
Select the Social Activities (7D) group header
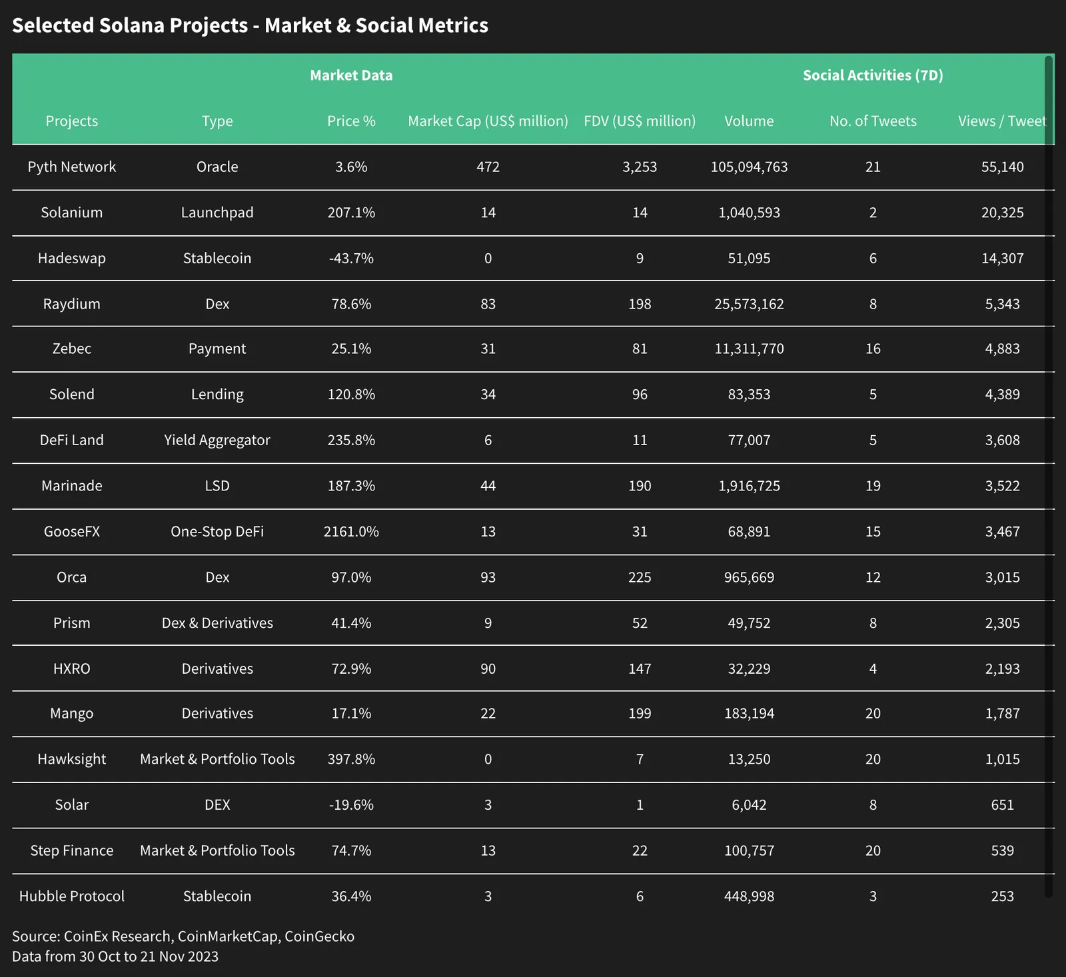click(873, 75)
